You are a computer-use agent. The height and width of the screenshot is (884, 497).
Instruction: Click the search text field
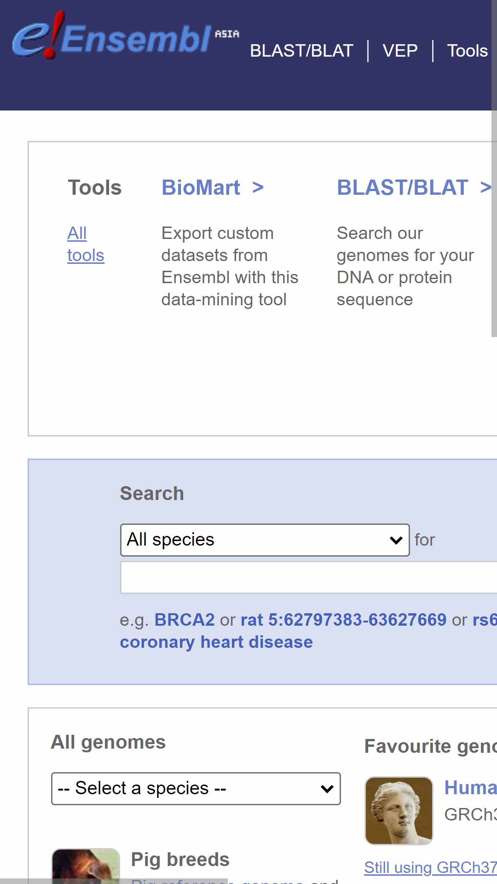[x=308, y=577]
